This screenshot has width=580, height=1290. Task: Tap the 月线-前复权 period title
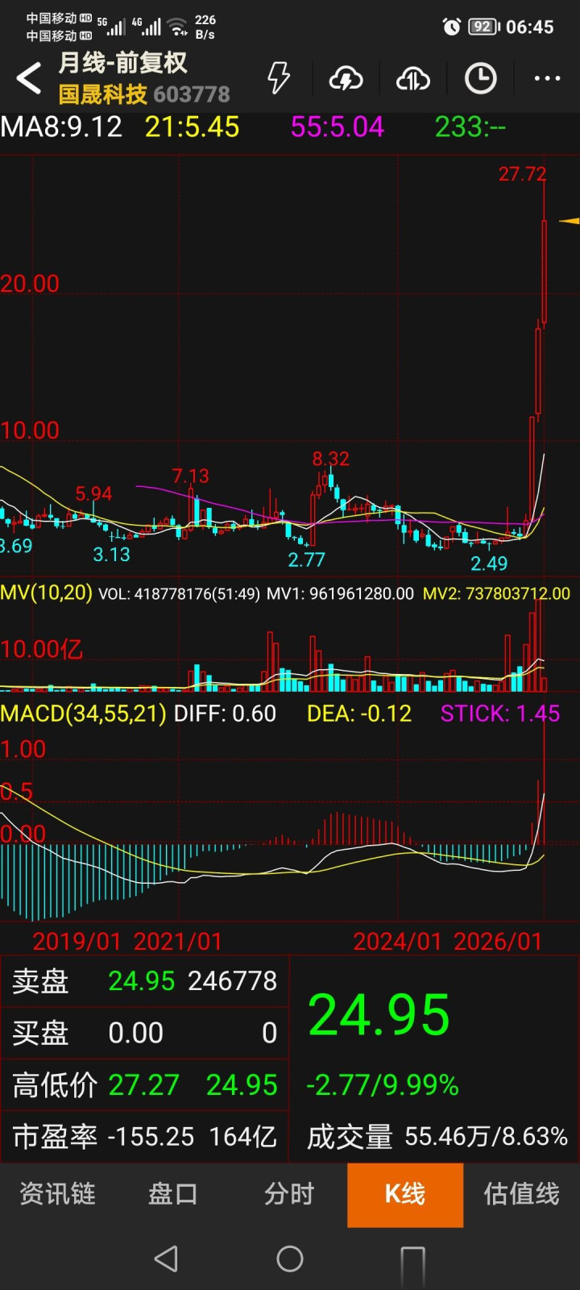[x=122, y=63]
